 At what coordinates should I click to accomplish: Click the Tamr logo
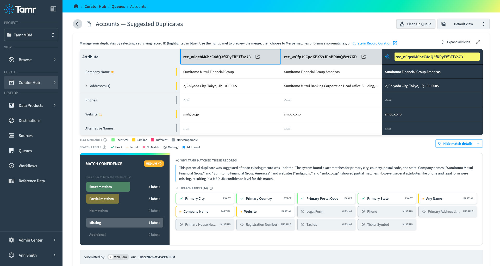coord(20,9)
